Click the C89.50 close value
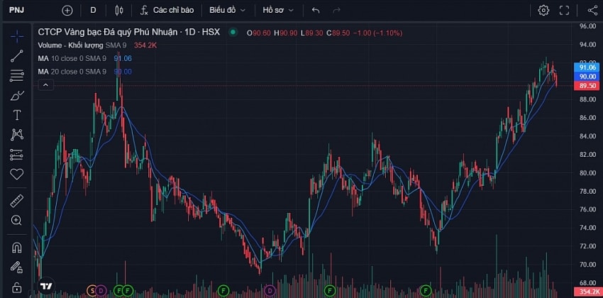The image size is (603, 298). pyautogui.click(x=338, y=33)
